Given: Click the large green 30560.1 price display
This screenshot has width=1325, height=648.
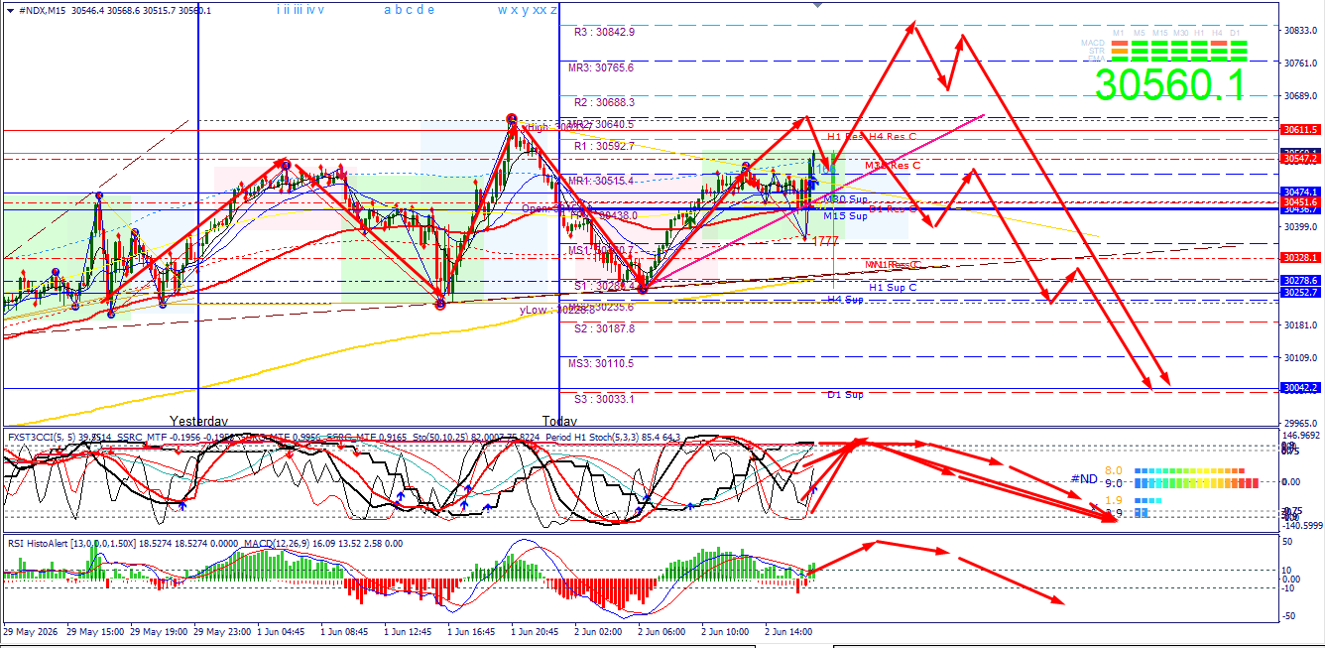Looking at the screenshot, I should coord(1171,85).
